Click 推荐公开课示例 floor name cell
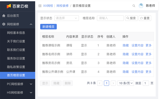Screen dimensions: 160x99 coord(53,72)
